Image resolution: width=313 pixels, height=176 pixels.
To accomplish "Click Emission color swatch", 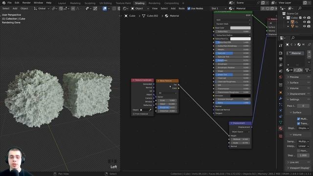I will pos(240,96).
